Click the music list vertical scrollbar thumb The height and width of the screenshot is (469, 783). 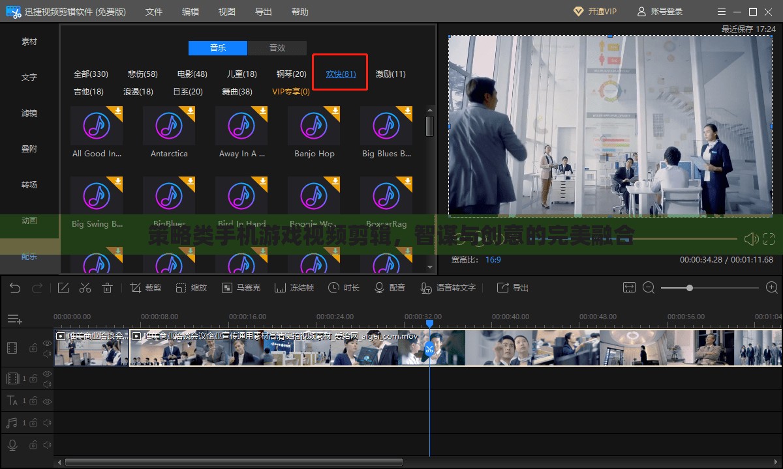pos(429,126)
